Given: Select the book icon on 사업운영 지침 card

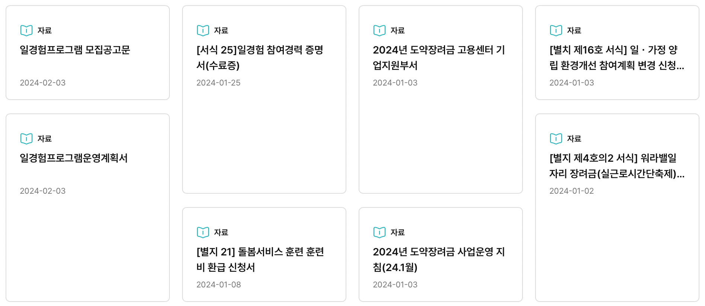Looking at the screenshot, I should [379, 232].
